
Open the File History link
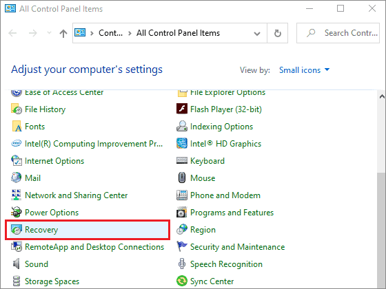point(45,109)
